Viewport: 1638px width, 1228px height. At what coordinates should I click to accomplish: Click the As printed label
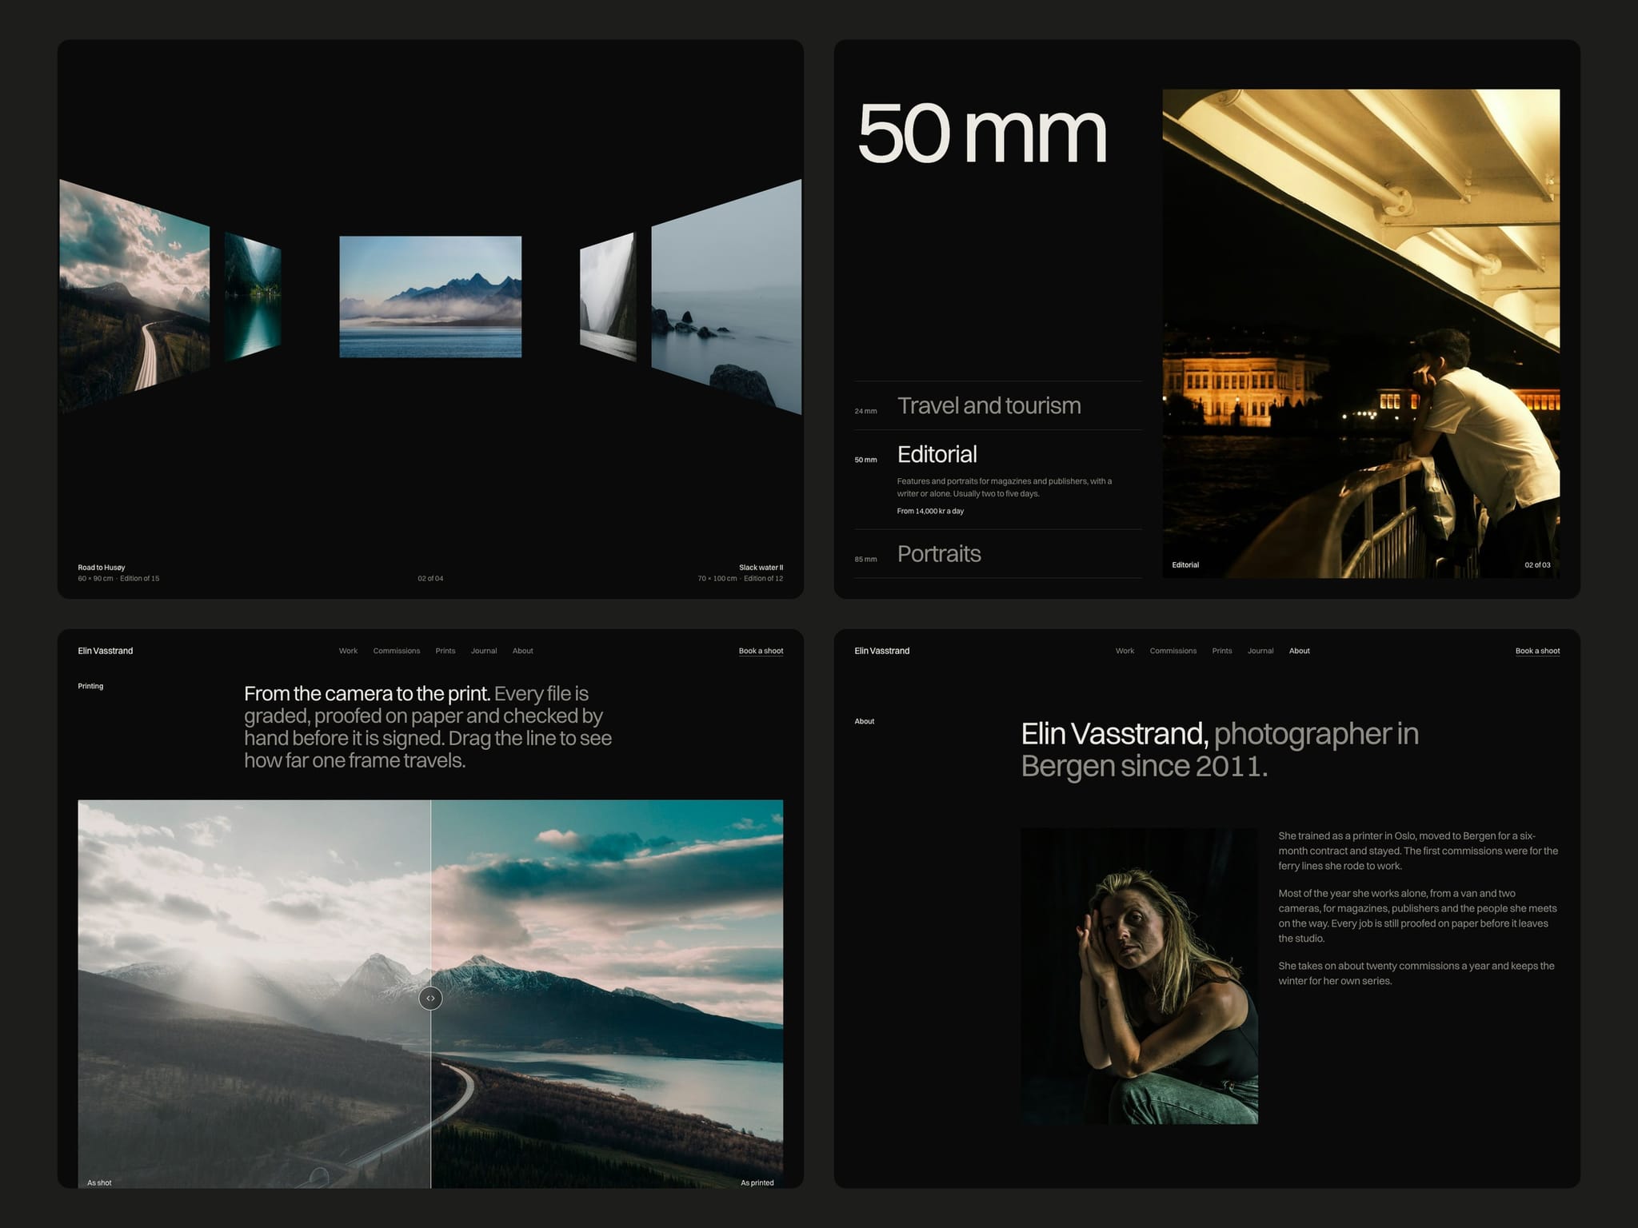pyautogui.click(x=757, y=1182)
